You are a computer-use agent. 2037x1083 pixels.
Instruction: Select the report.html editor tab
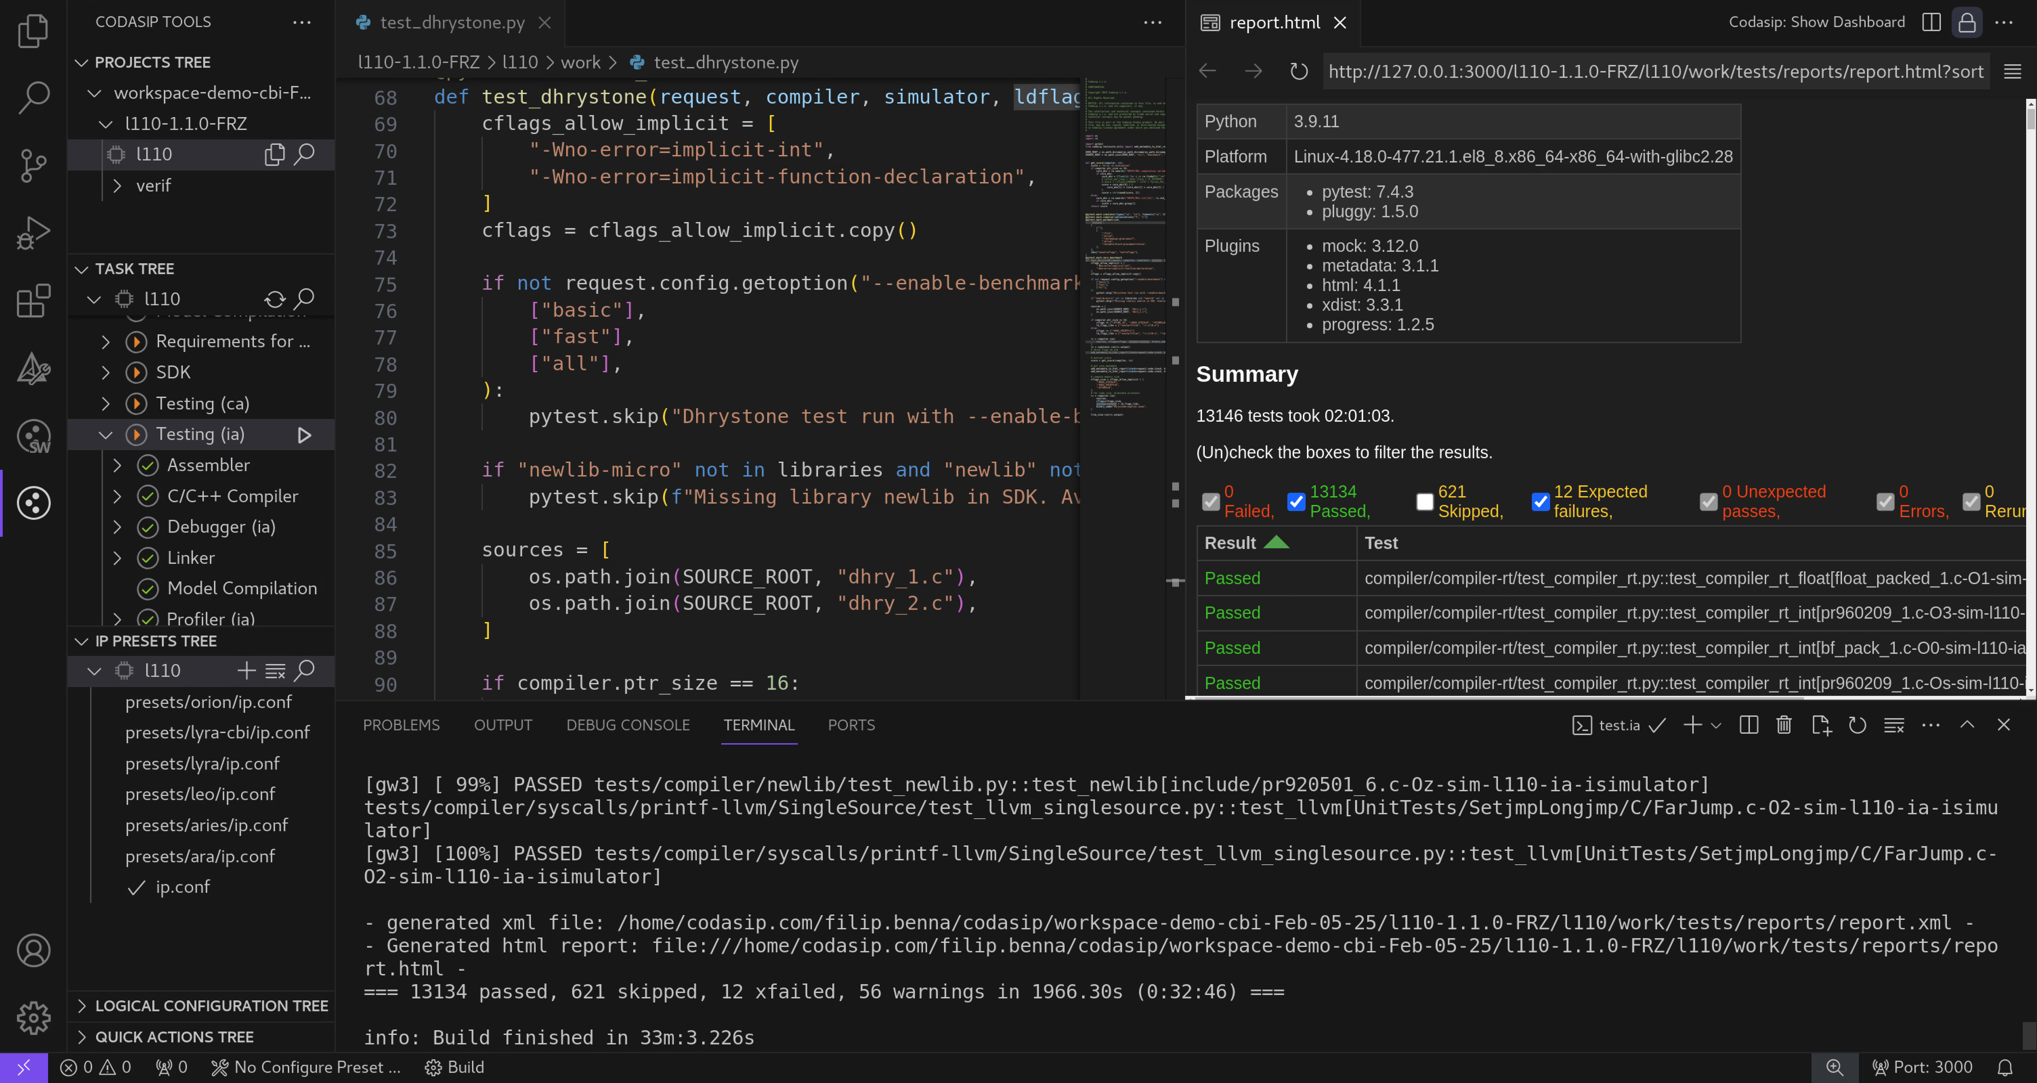(1274, 23)
